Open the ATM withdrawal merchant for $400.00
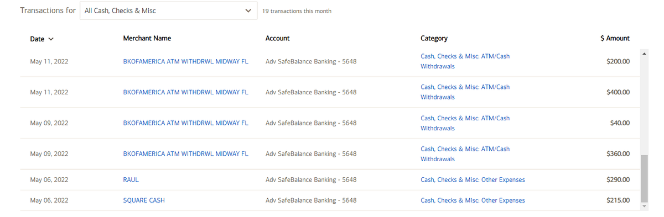This screenshot has width=664, height=217. tap(185, 92)
